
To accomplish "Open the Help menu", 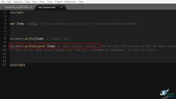I will coord(81,2).
